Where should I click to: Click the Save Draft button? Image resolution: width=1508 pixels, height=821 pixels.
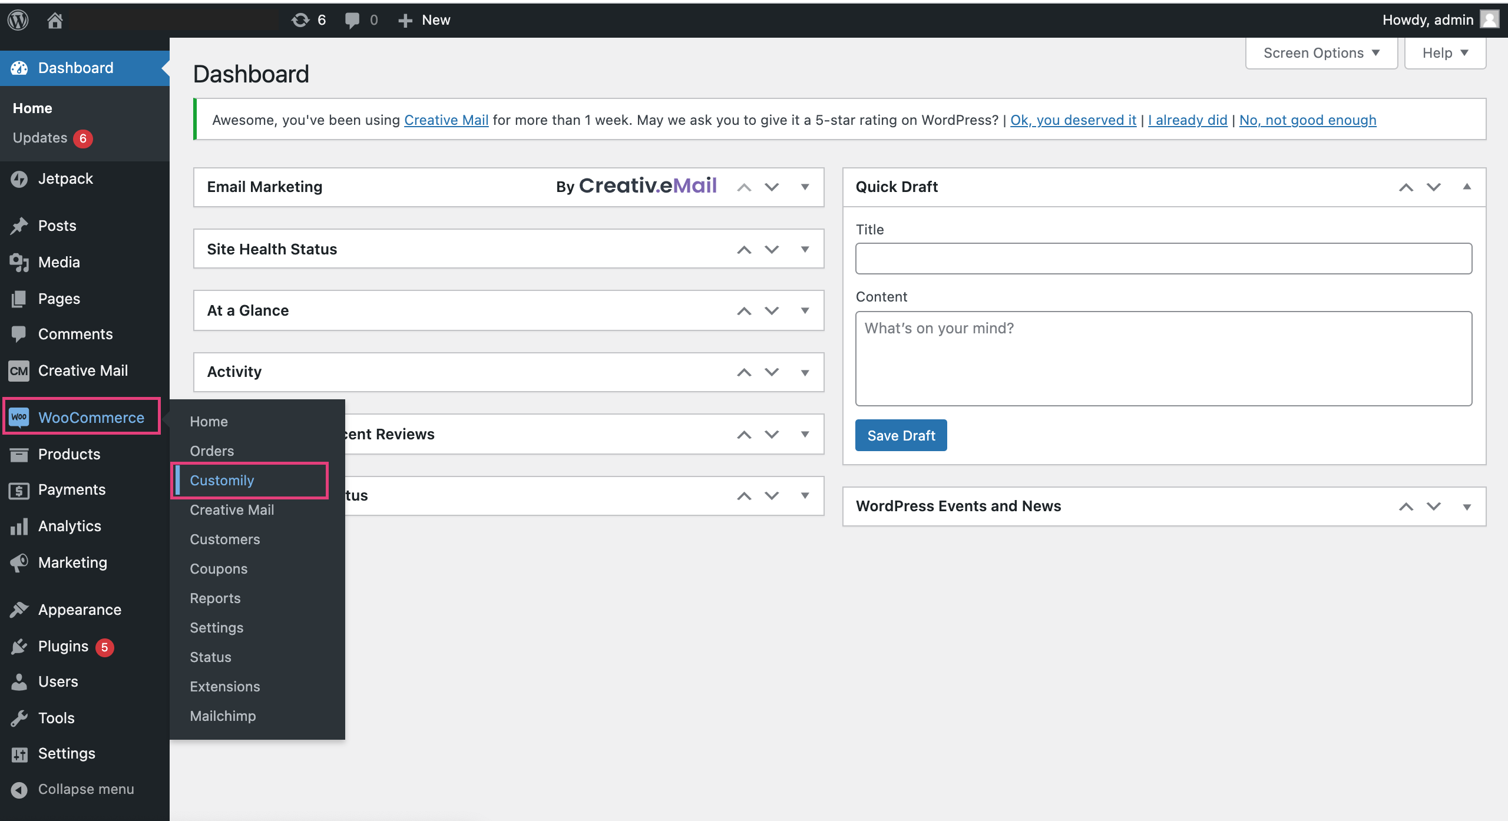[901, 435]
